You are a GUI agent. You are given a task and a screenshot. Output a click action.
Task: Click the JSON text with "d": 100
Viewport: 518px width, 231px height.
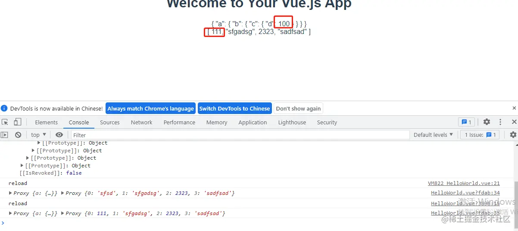click(x=259, y=24)
